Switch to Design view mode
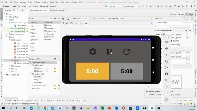The width and height of the screenshot is (197, 111). [189, 14]
